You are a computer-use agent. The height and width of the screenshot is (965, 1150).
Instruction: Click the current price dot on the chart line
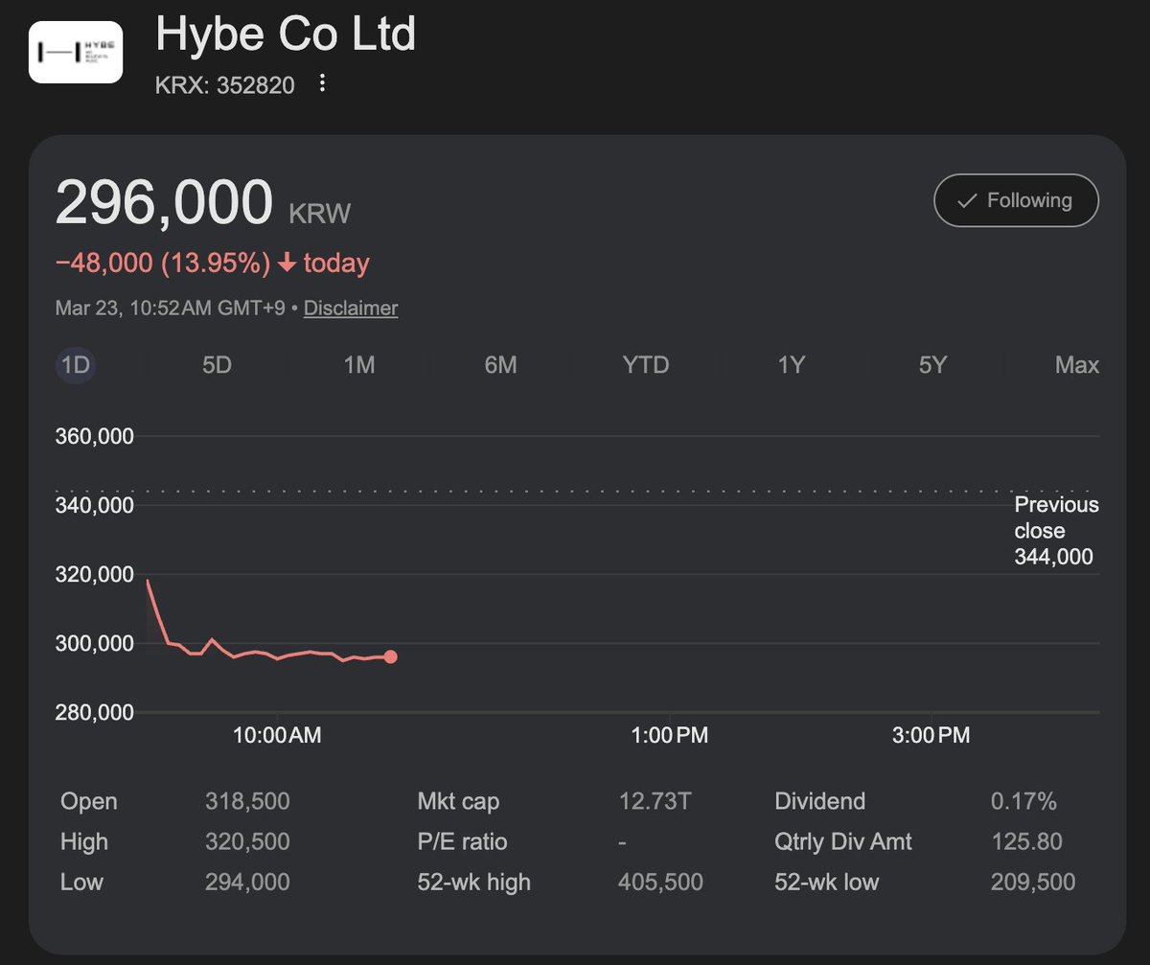pyautogui.click(x=390, y=656)
